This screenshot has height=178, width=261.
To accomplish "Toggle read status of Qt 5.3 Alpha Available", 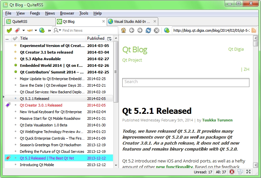I will 16,59.
